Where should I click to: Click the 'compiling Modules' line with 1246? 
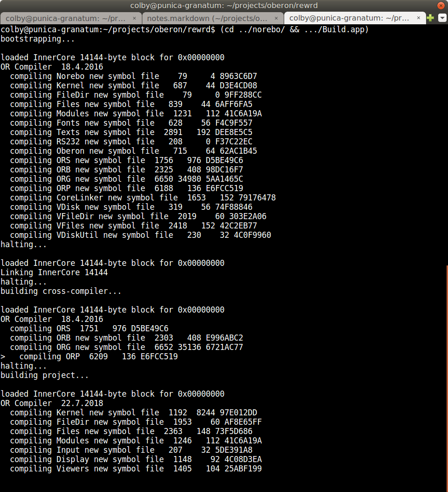(x=136, y=441)
